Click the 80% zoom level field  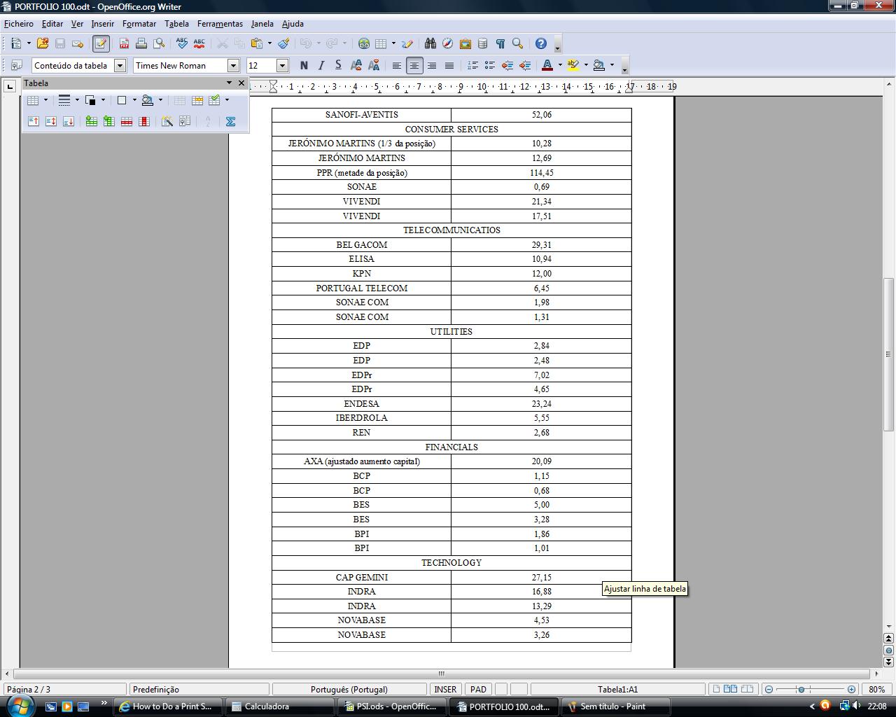click(876, 689)
